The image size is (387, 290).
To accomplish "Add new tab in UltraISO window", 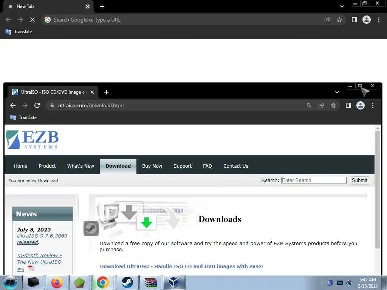I will tap(106, 92).
